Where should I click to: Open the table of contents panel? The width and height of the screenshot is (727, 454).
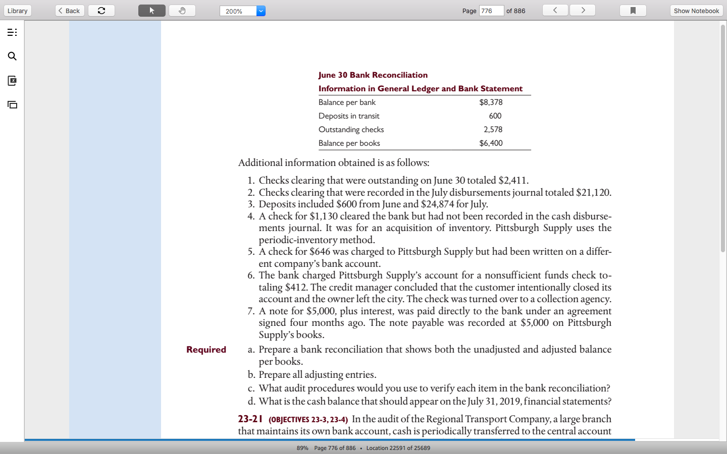pyautogui.click(x=12, y=32)
